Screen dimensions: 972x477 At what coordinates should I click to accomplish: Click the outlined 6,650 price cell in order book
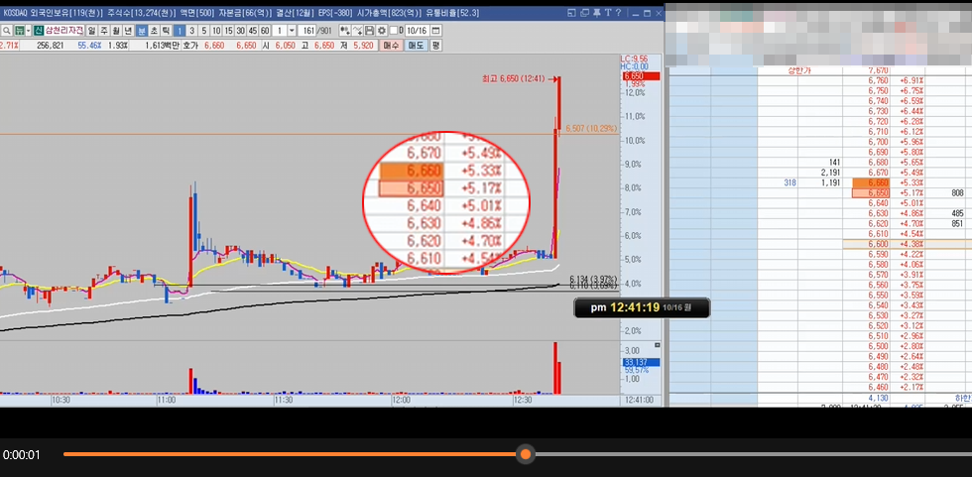[871, 193]
